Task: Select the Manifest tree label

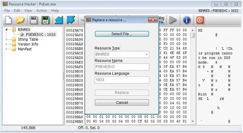Action: pyautogui.click(x=25, y=49)
